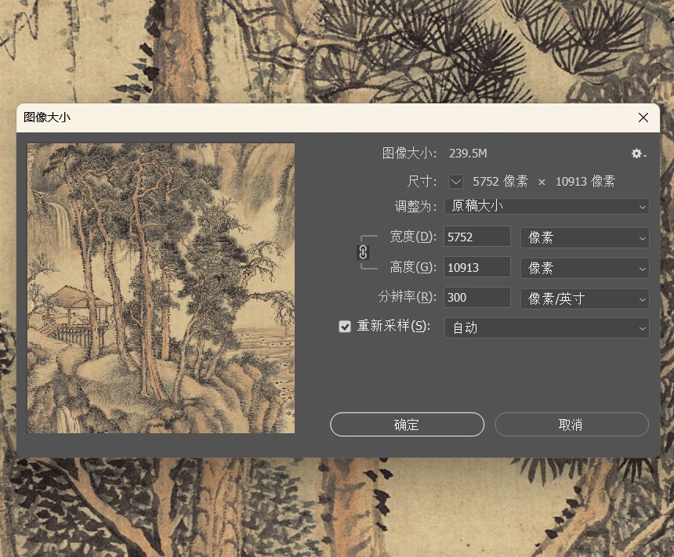
Task: Click the 图像大小 title bar text
Action: click(47, 118)
